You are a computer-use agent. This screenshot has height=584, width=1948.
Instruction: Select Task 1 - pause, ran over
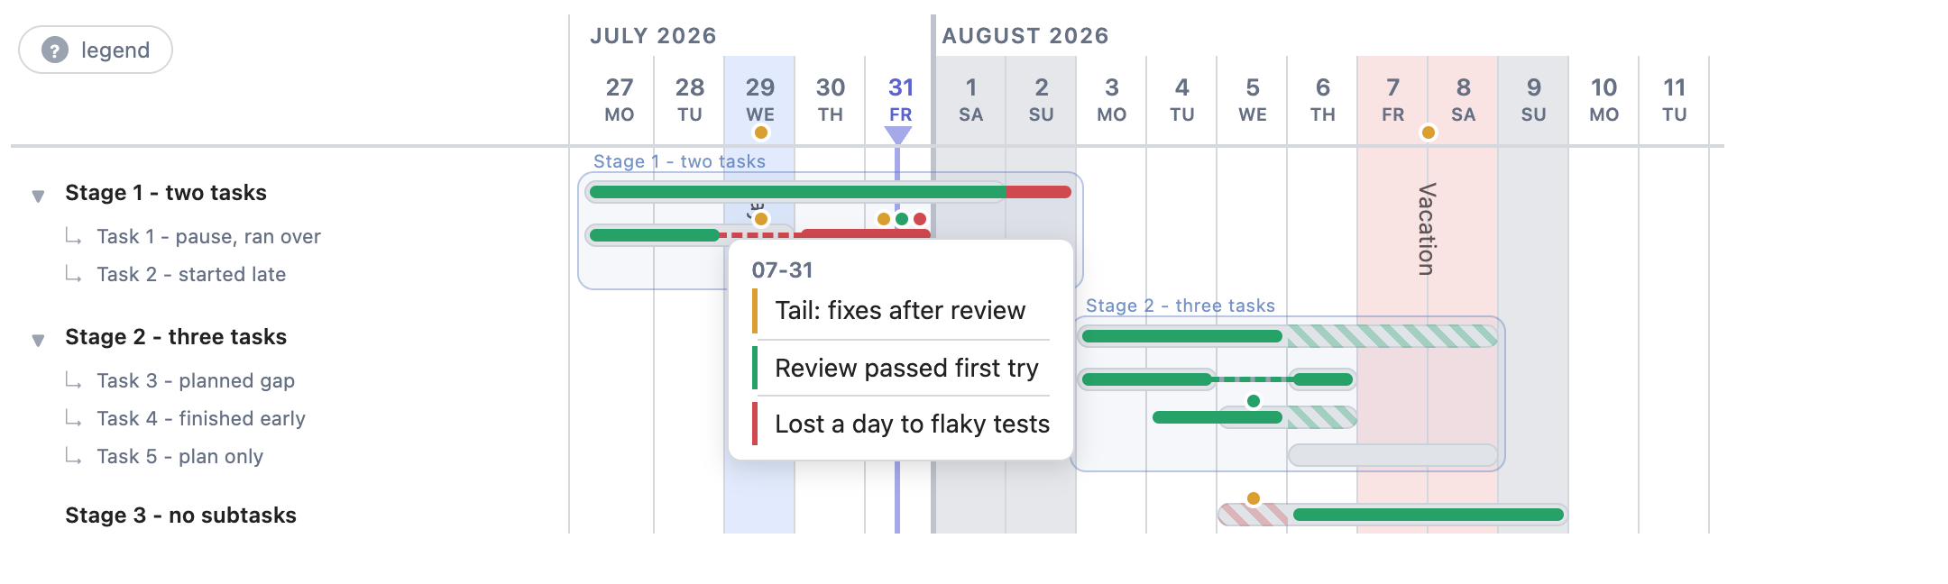pos(208,236)
